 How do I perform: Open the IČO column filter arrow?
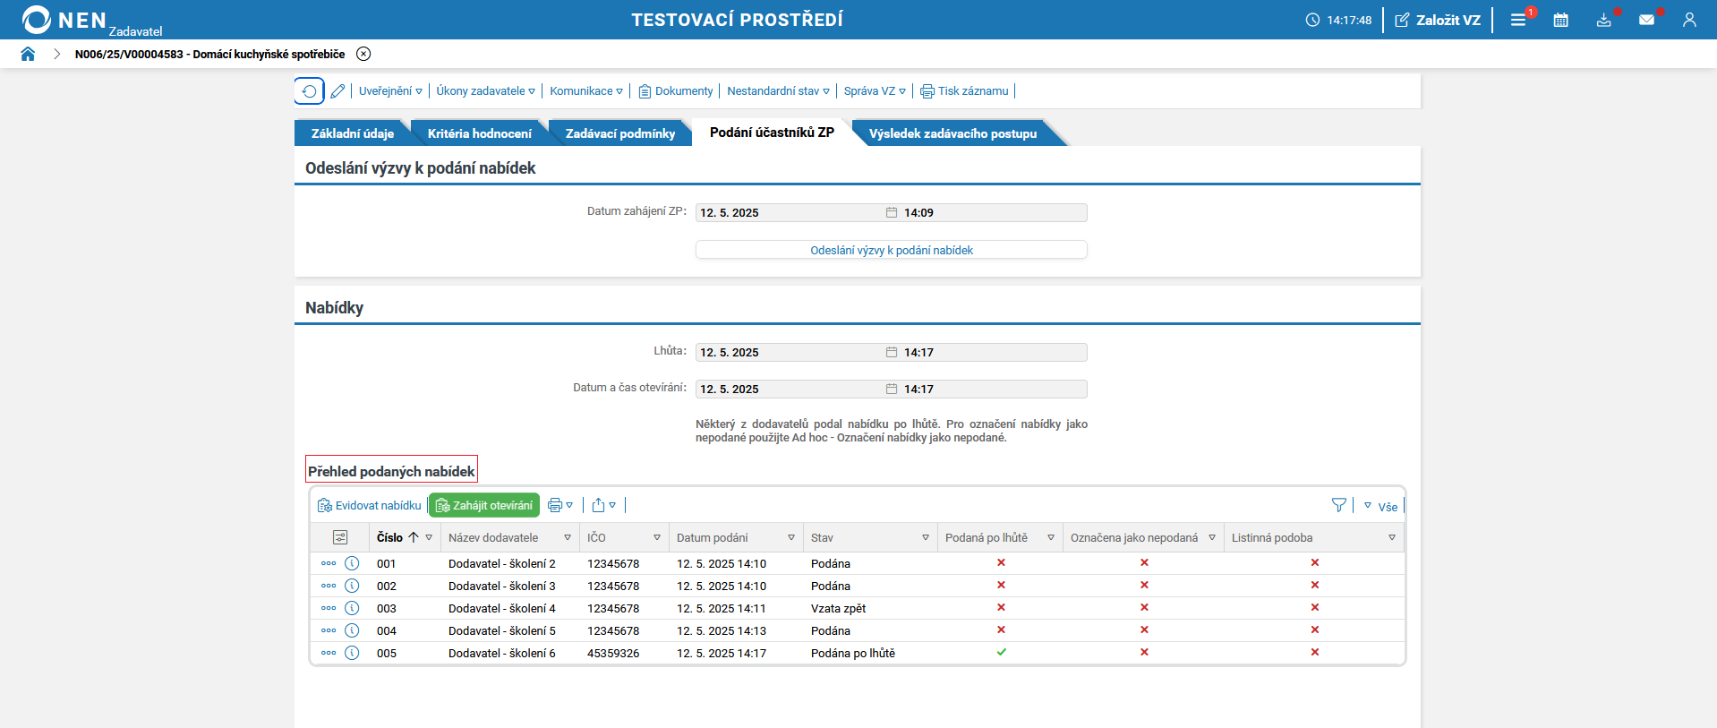coord(657,538)
